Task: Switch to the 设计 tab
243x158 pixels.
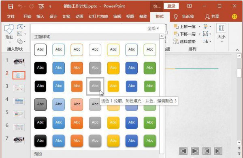Action: [53, 17]
